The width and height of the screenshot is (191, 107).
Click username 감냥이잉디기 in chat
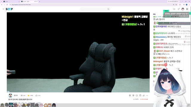click(161, 33)
